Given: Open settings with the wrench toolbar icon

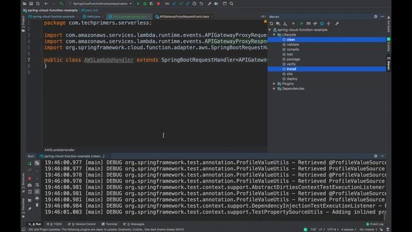Looking at the screenshot, I should tap(209, 4).
